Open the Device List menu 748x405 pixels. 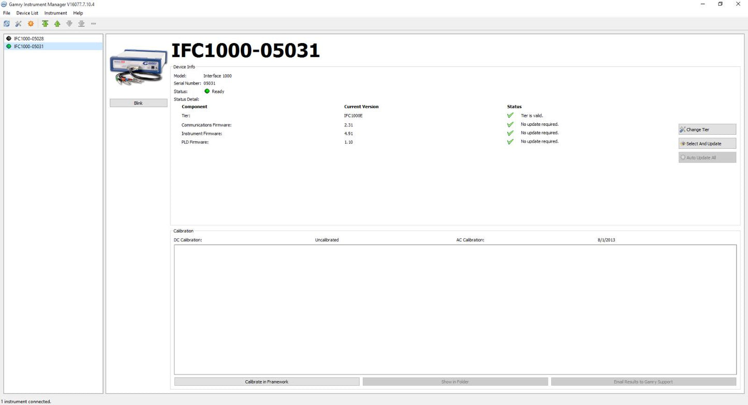coord(27,13)
